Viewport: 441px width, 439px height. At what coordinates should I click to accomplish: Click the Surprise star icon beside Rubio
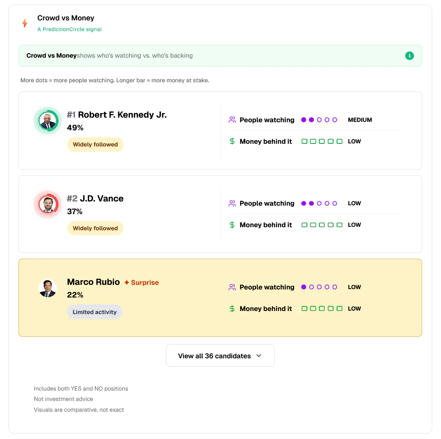127,283
